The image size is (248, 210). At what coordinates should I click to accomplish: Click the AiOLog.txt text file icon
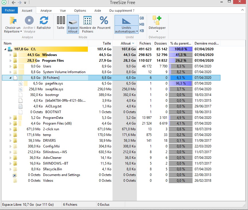(x=21, y=106)
